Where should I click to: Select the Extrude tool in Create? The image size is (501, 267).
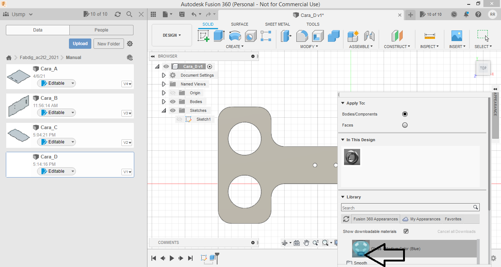219,36
